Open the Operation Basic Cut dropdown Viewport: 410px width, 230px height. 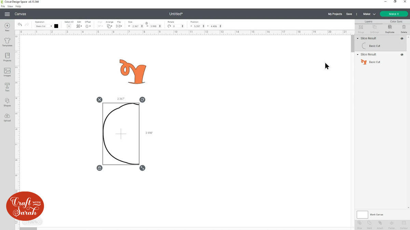pyautogui.click(x=44, y=26)
